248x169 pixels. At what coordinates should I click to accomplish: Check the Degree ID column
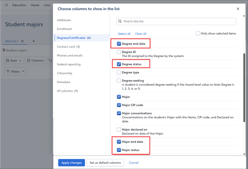point(119,52)
